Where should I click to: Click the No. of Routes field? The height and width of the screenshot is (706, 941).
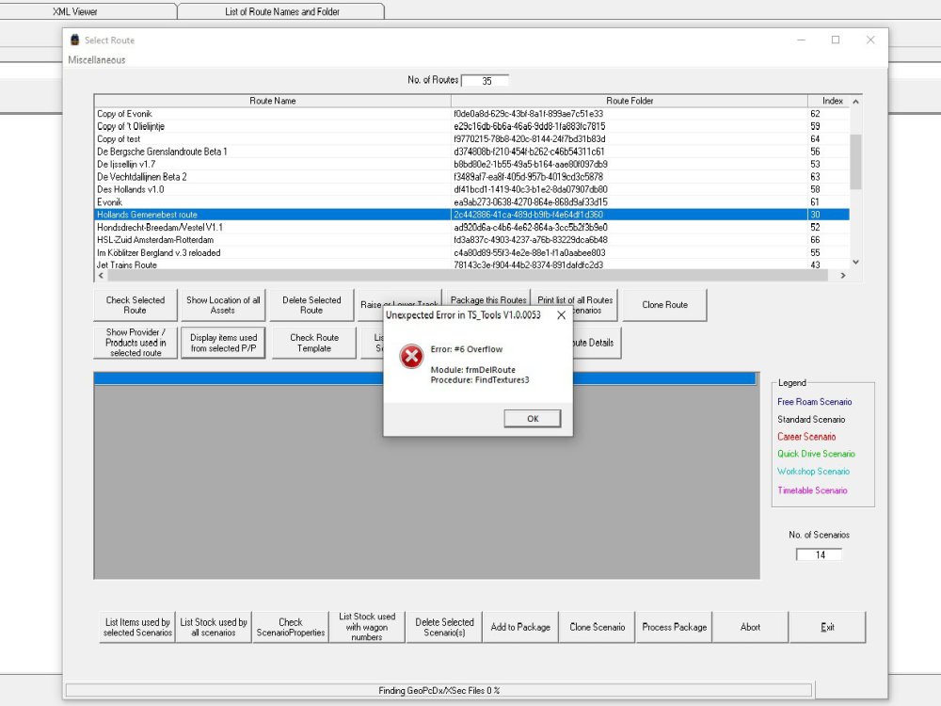click(x=486, y=81)
